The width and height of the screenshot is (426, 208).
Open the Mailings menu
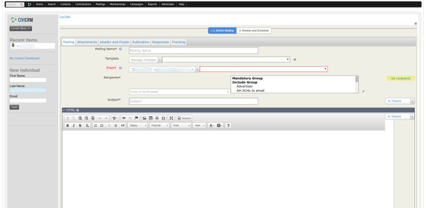pyautogui.click(x=100, y=4)
